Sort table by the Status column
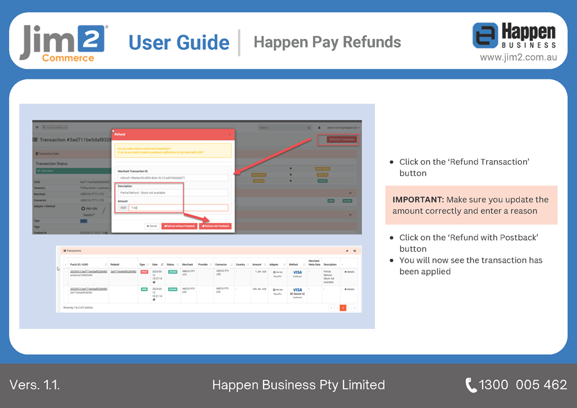Image resolution: width=577 pixels, height=408 pixels. (172, 265)
